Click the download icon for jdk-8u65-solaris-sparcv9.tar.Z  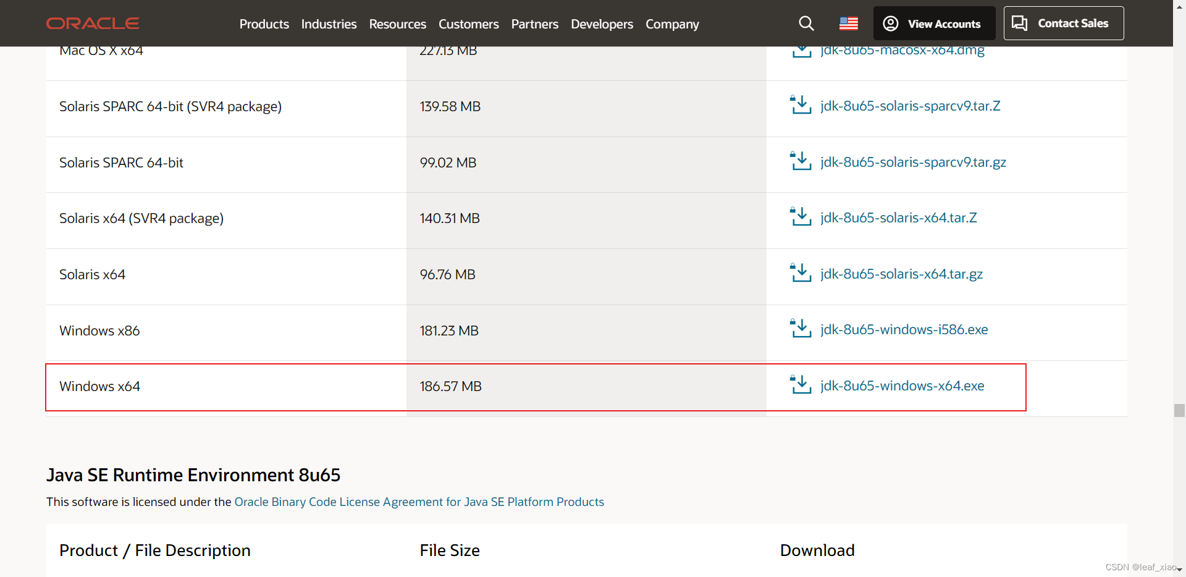[x=801, y=105]
